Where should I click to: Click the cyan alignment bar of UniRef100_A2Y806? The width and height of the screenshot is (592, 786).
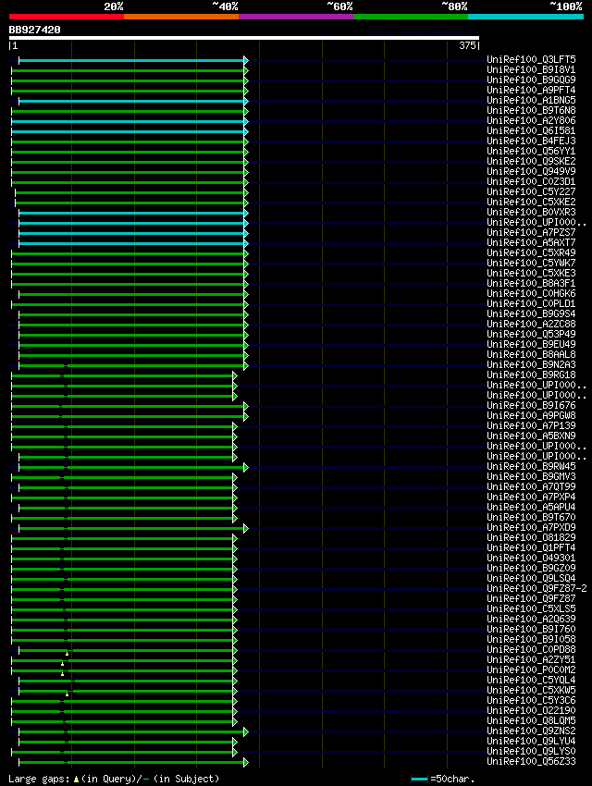128,122
